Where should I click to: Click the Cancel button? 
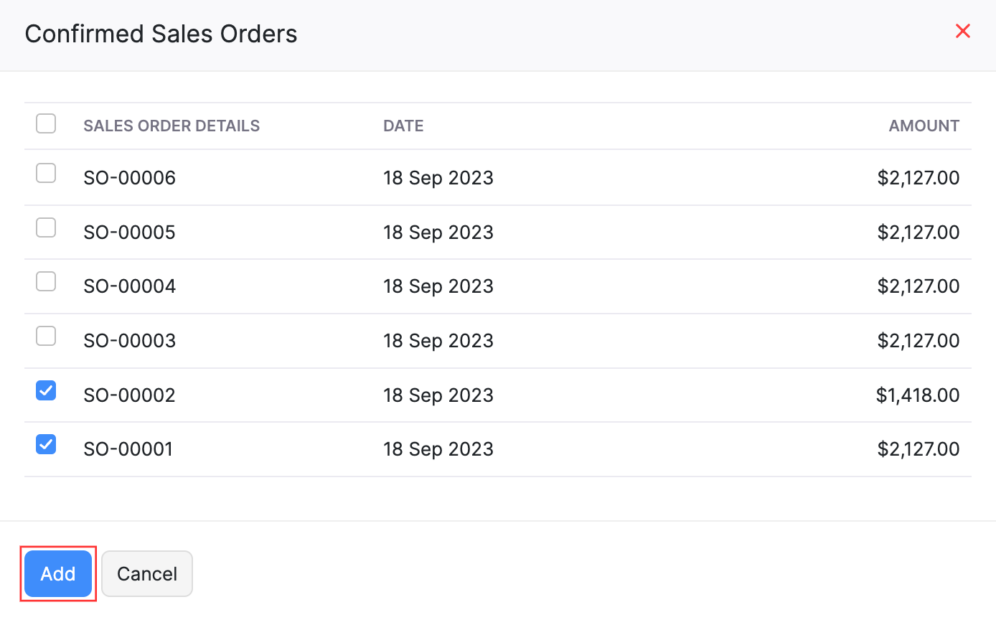pyautogui.click(x=146, y=573)
